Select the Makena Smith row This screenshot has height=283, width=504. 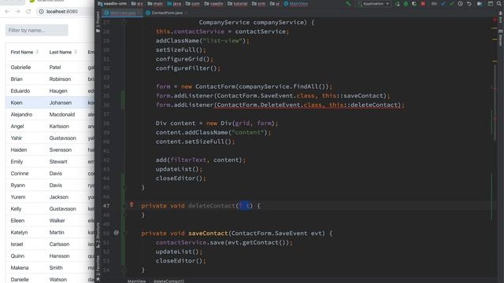(50, 267)
